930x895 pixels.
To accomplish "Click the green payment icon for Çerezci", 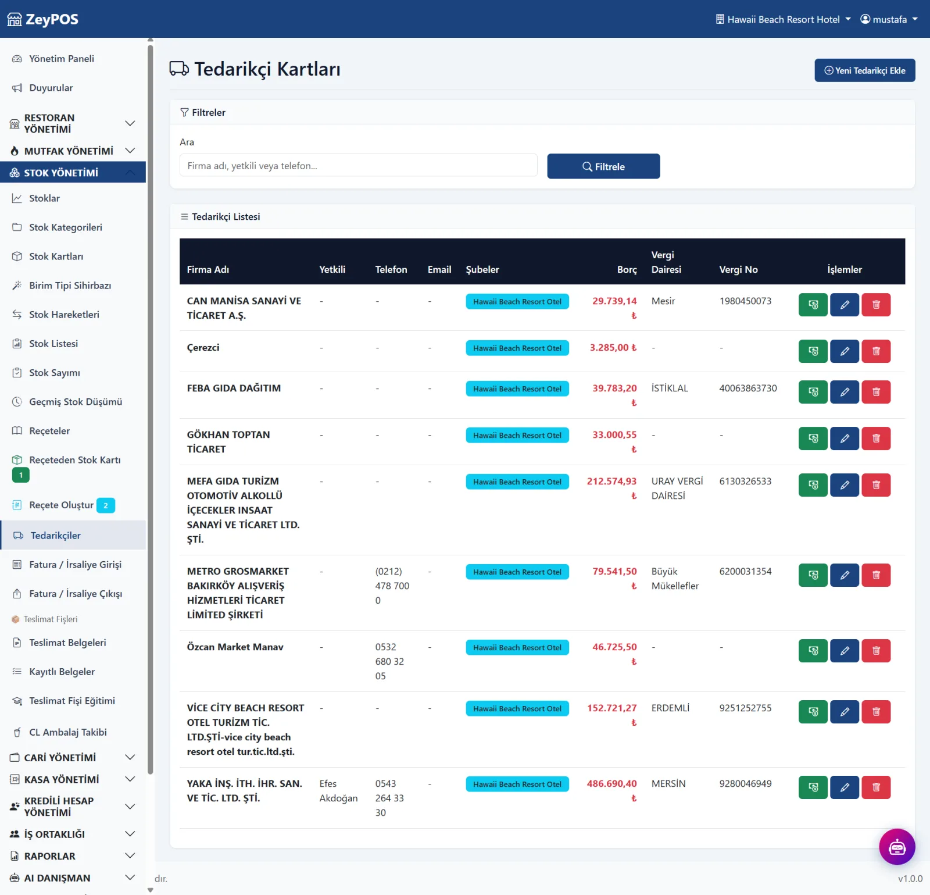I will click(813, 351).
